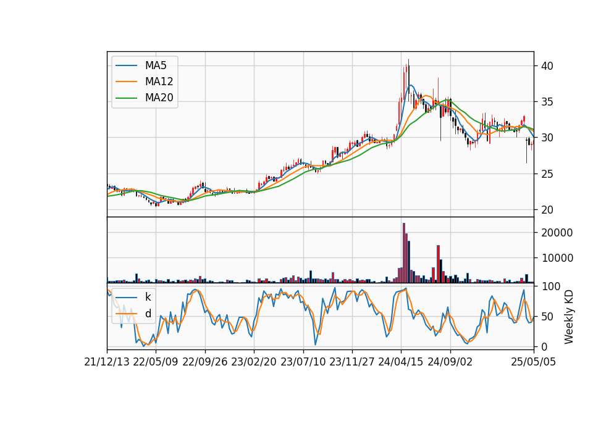This screenshot has width=593, height=426.
Task: Click the 10000 volume axis tick label
Action: click(x=557, y=258)
